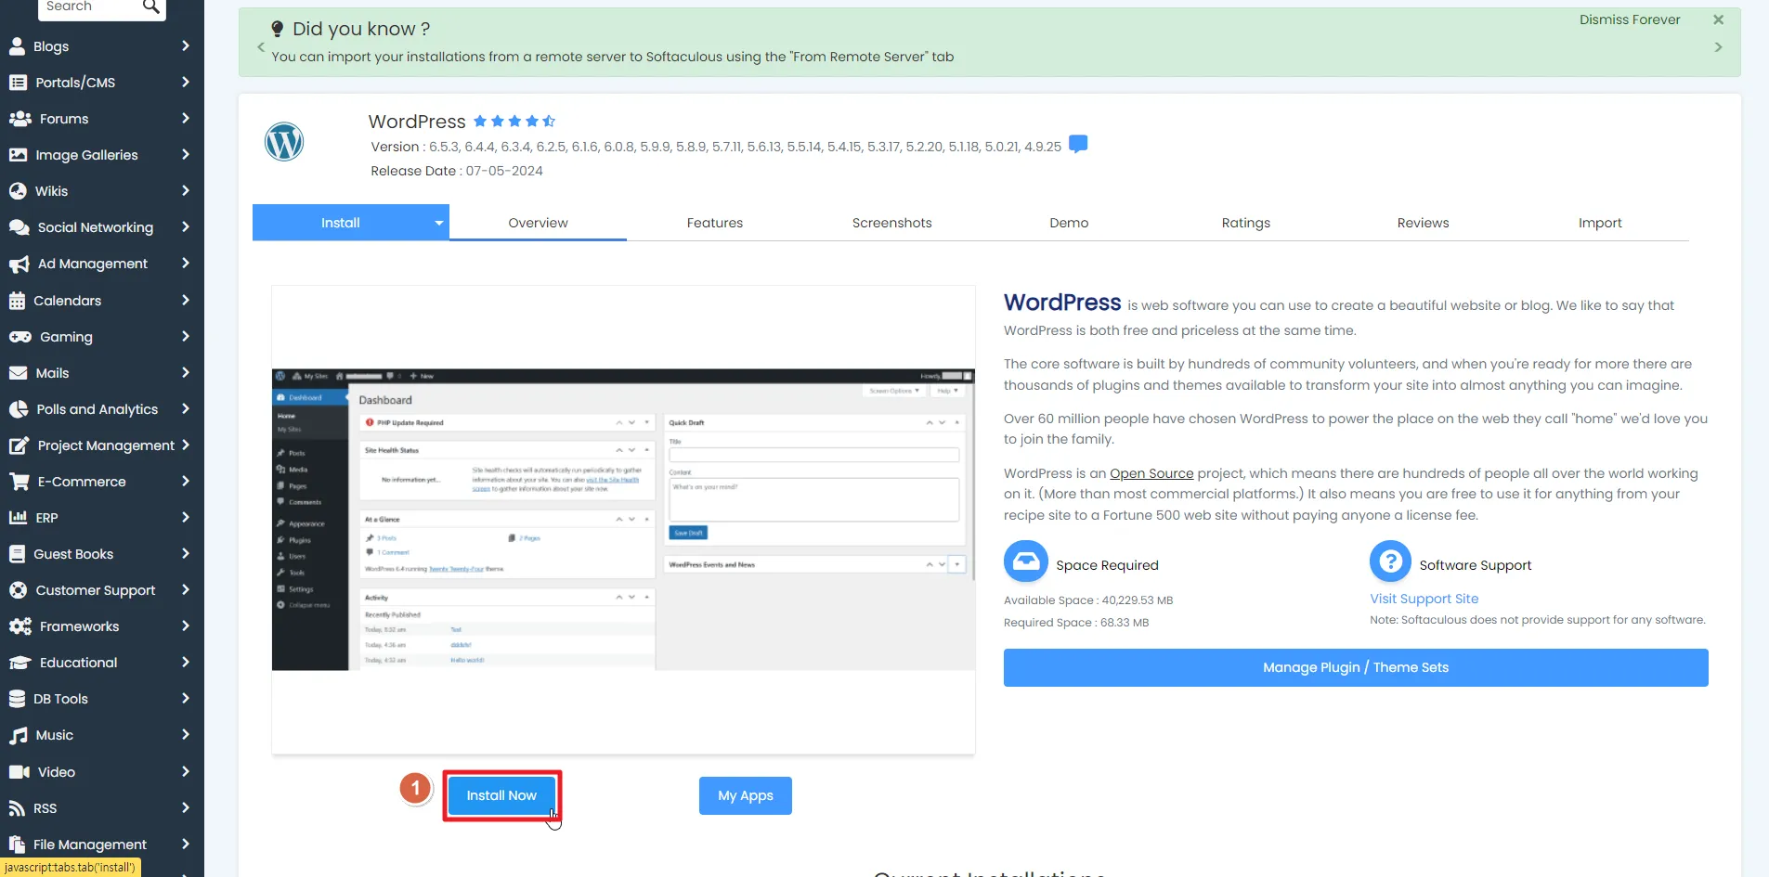Show previous tip with left arrow

tap(261, 47)
